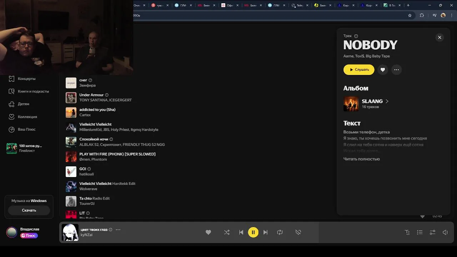Click the explicit icon next to GOI
Viewport: 457px width, 257px height.
click(x=89, y=169)
